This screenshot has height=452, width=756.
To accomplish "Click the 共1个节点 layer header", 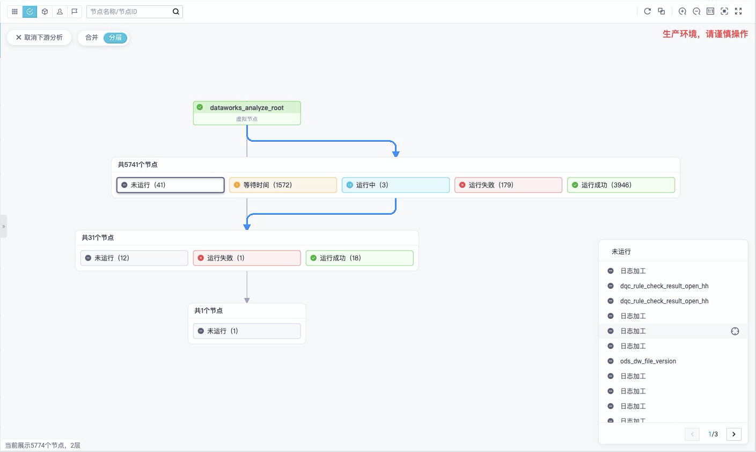I will point(208,310).
